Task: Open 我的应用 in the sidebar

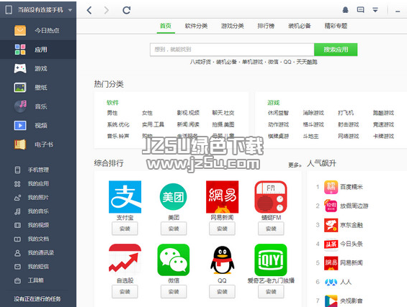Action: click(38, 183)
